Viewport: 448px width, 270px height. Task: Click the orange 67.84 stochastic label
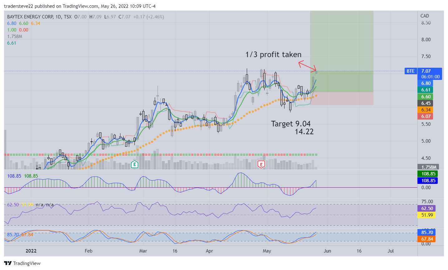coord(426,239)
